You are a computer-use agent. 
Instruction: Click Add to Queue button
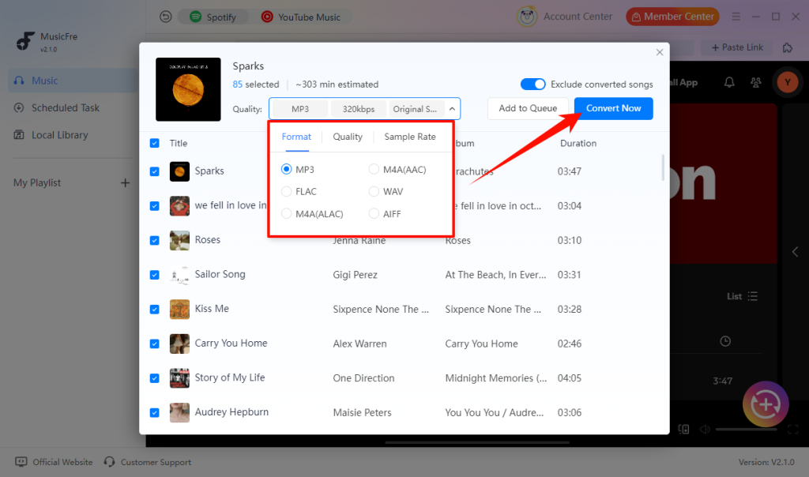point(528,108)
